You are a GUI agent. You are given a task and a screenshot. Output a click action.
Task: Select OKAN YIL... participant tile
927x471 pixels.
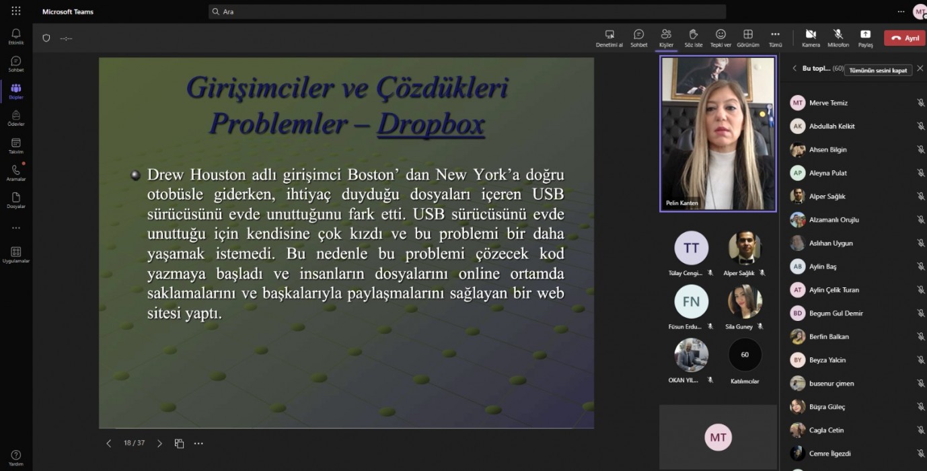(x=691, y=361)
